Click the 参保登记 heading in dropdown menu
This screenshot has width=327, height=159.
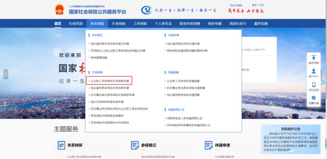(97, 35)
